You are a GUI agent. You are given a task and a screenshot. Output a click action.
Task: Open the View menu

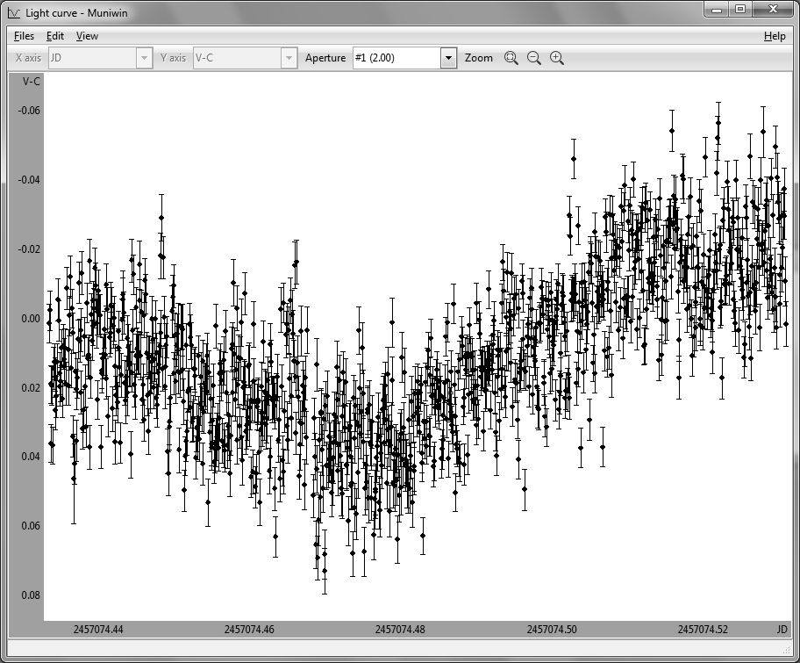tap(87, 36)
